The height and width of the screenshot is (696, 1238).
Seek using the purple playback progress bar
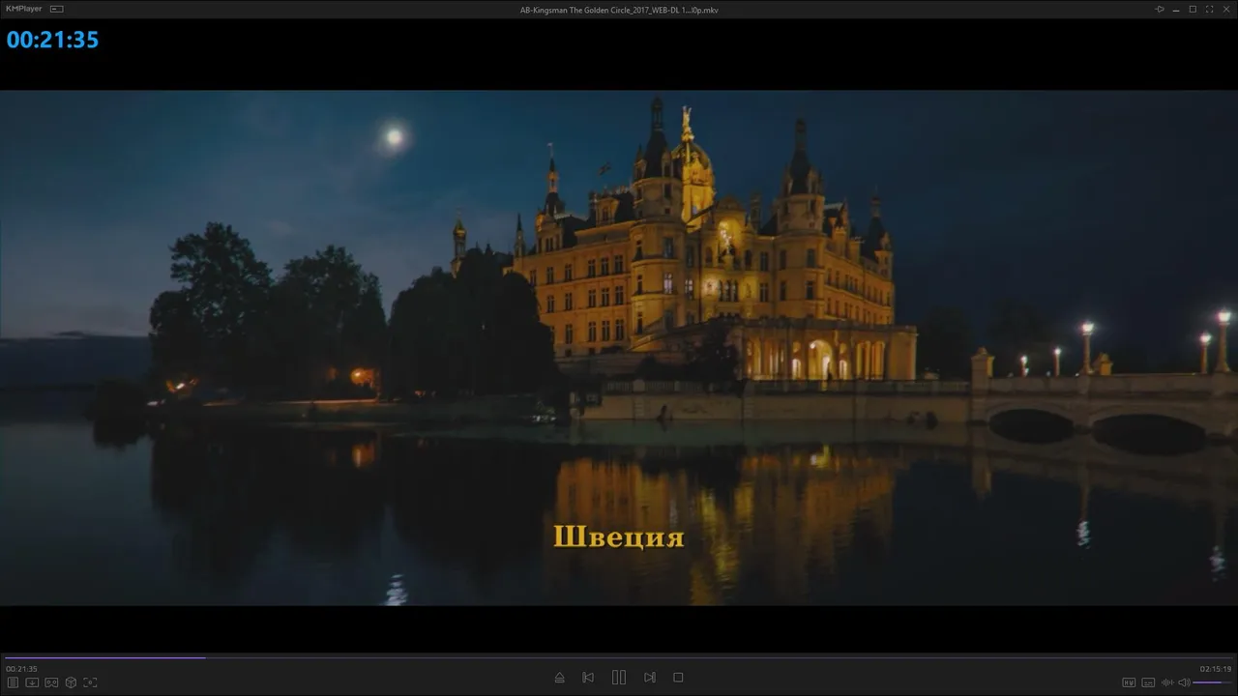pos(619,657)
